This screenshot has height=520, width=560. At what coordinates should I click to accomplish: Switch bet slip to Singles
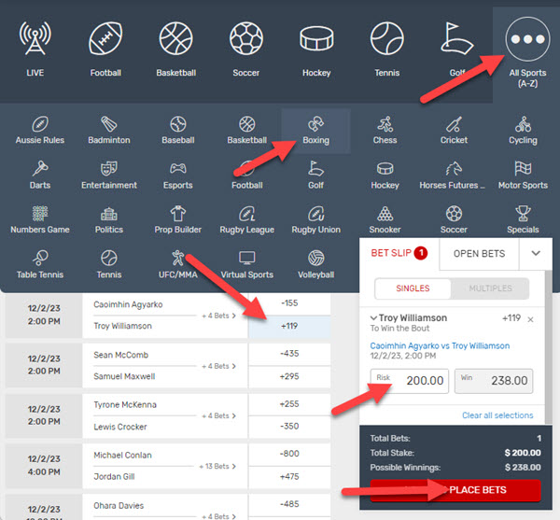[x=413, y=288]
